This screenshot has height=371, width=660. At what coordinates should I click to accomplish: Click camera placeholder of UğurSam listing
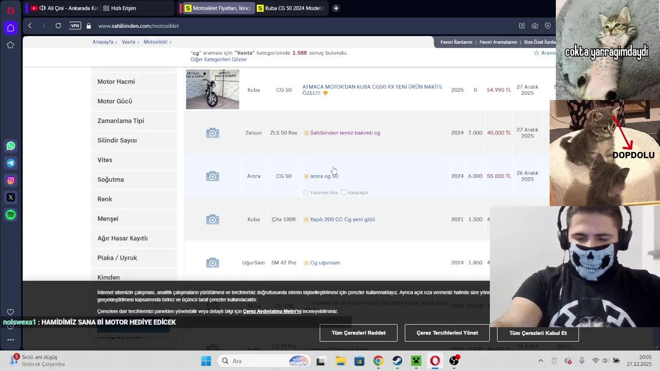point(212,263)
